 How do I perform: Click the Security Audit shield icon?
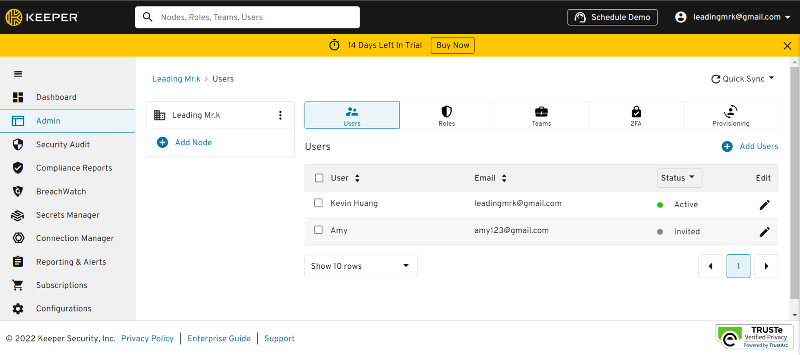[x=18, y=145]
